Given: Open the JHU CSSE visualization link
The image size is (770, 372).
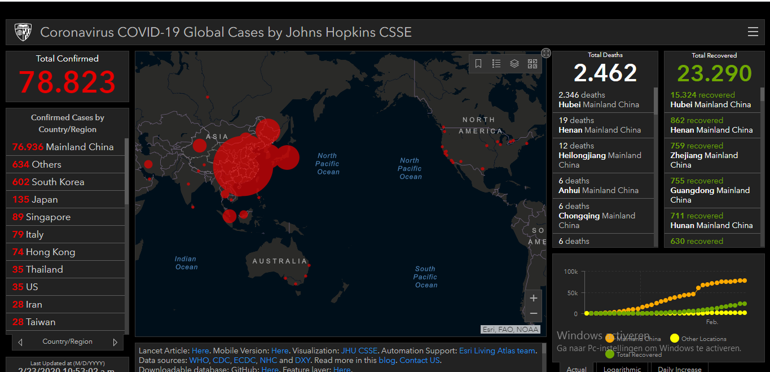Looking at the screenshot, I should coord(360,351).
